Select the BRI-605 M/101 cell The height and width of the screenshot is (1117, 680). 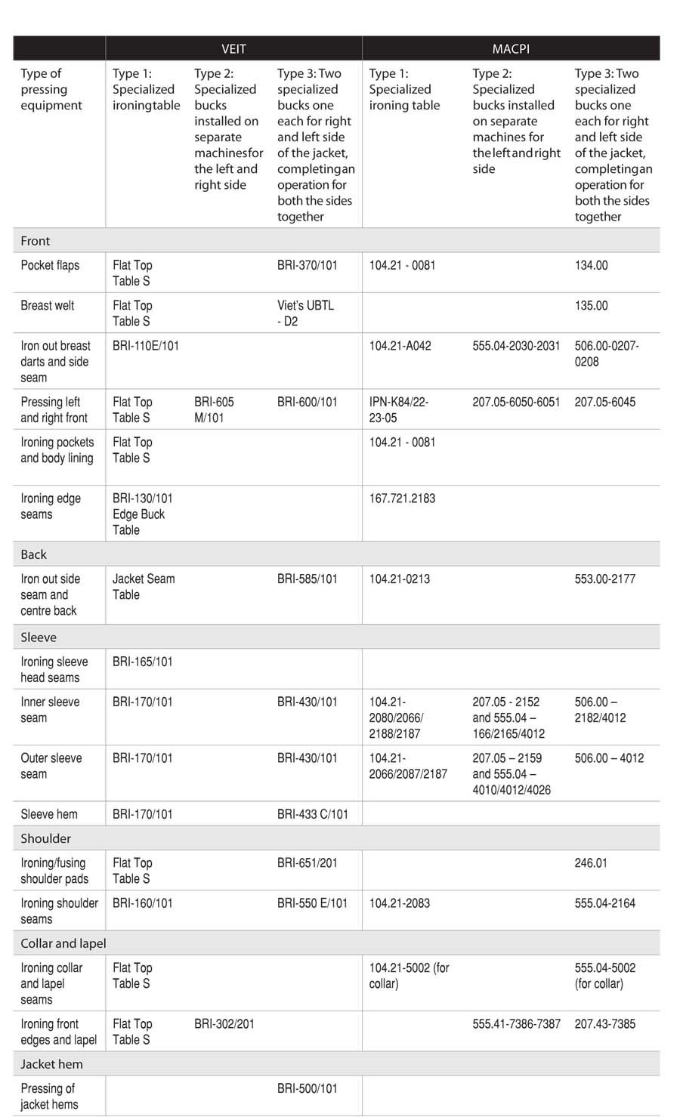click(214, 409)
